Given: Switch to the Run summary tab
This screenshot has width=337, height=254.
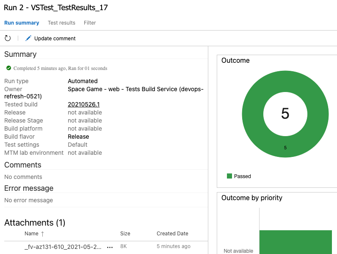Looking at the screenshot, I should [x=22, y=23].
